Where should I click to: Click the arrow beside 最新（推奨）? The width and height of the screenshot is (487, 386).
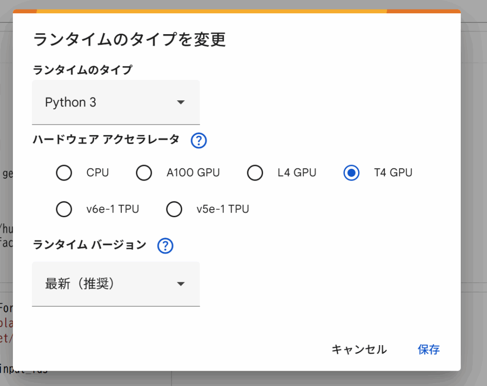[181, 284]
